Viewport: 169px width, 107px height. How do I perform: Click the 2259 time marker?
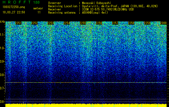pos(147,23)
